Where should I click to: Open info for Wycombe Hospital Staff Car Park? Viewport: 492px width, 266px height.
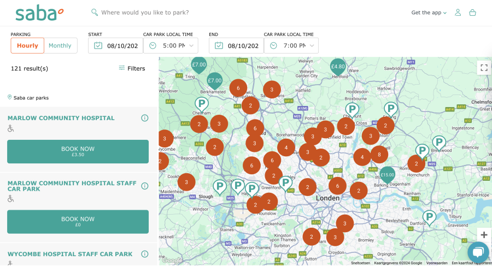tap(145, 254)
